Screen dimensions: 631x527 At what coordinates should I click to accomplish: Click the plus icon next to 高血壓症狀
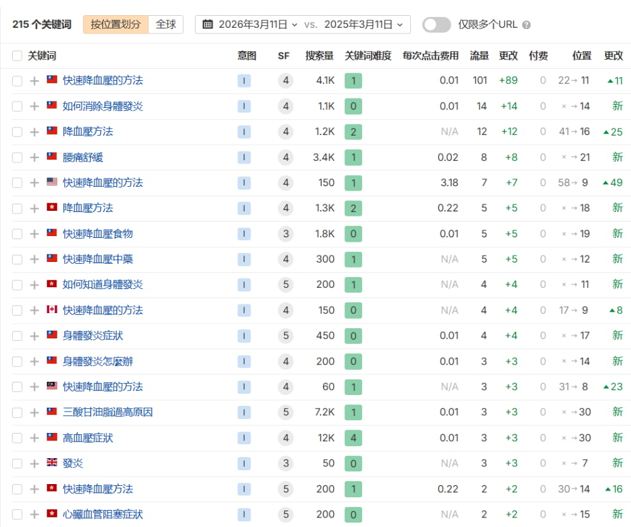coord(34,438)
